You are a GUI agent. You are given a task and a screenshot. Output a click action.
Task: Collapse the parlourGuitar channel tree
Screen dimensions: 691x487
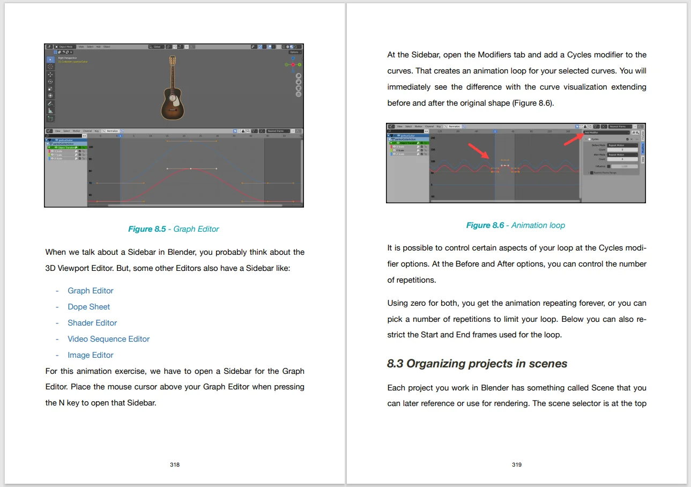pyautogui.click(x=46, y=140)
